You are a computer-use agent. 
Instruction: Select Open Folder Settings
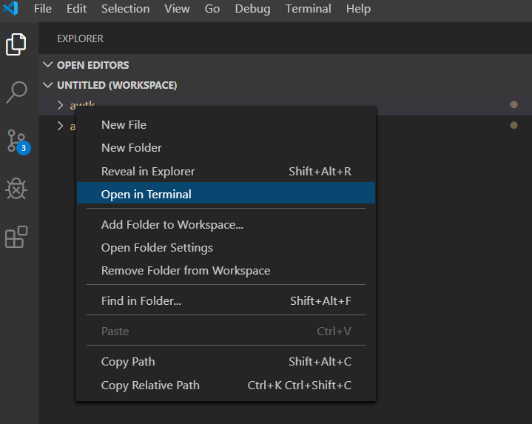[226, 248]
